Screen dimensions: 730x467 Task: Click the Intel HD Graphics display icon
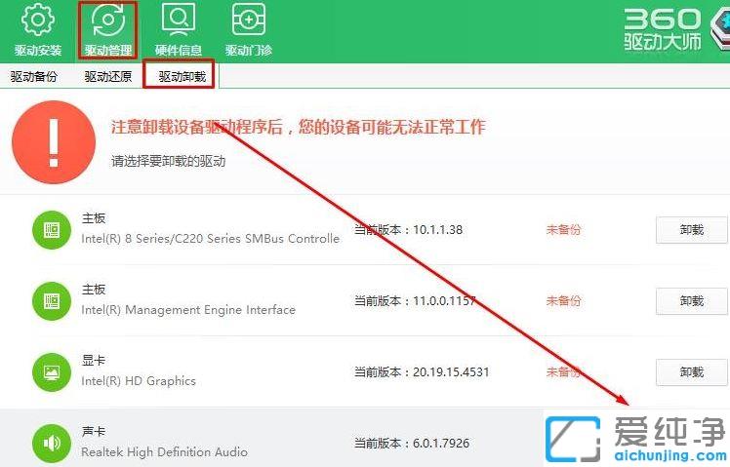click(52, 372)
